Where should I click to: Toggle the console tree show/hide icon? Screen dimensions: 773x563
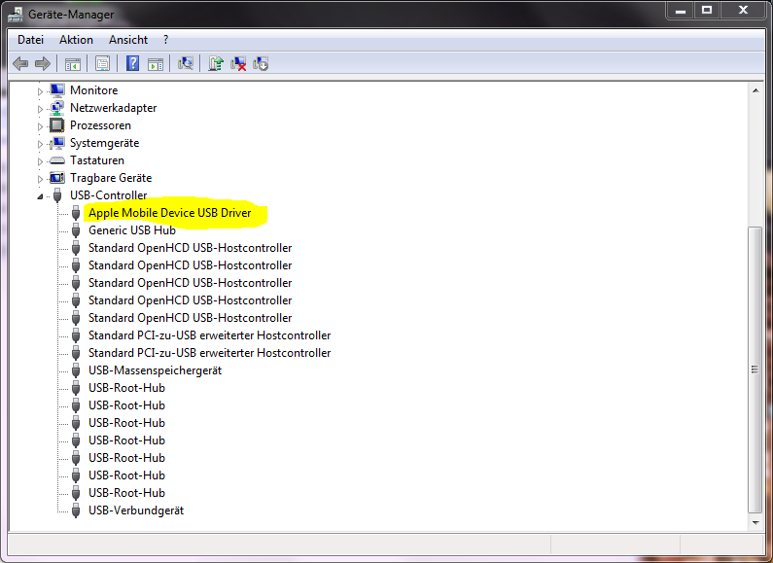click(73, 63)
